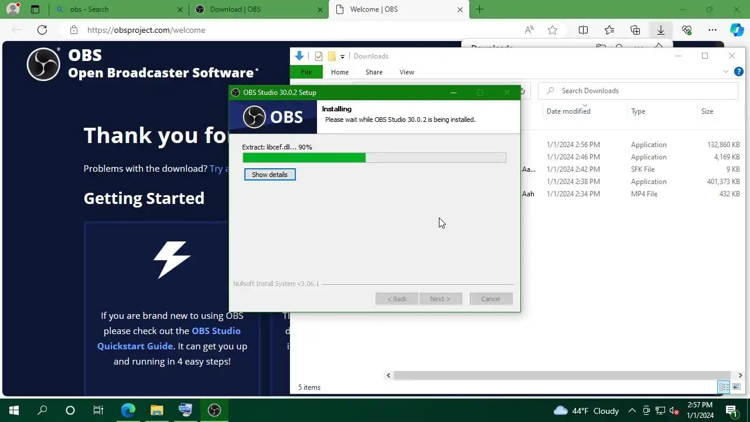Switch Explorer to large thumbnails view icon
The width and height of the screenshot is (750, 422).
tap(737, 387)
